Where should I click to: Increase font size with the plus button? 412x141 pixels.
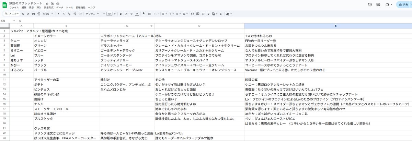pyautogui.click(x=115, y=14)
